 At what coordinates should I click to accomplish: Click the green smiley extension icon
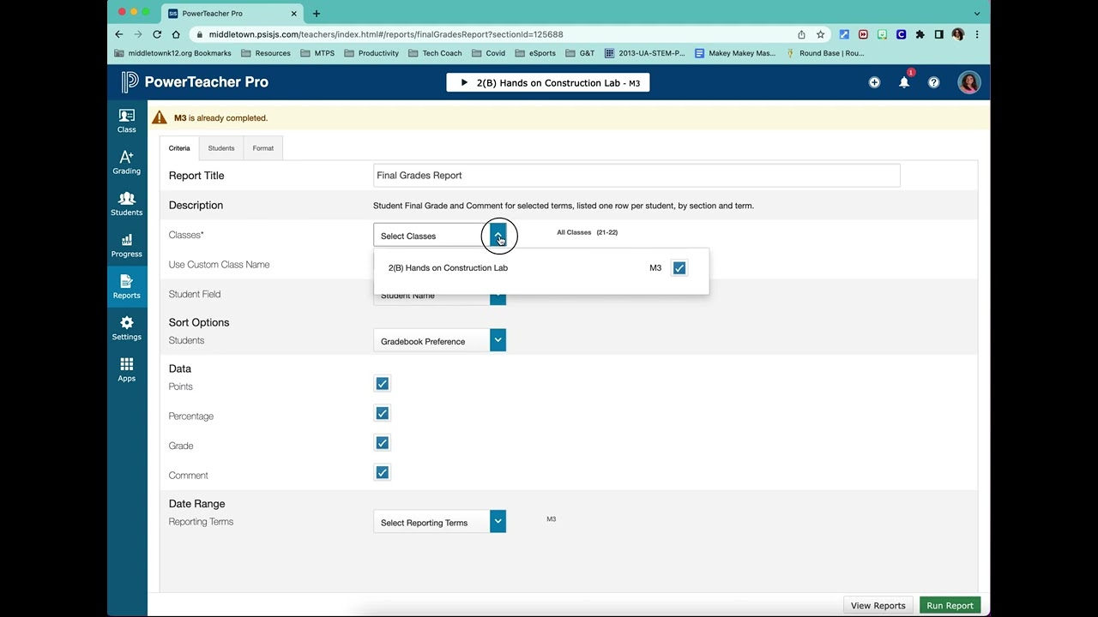(882, 34)
